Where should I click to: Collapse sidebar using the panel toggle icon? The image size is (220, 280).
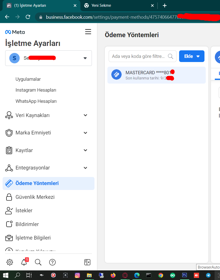point(87,262)
